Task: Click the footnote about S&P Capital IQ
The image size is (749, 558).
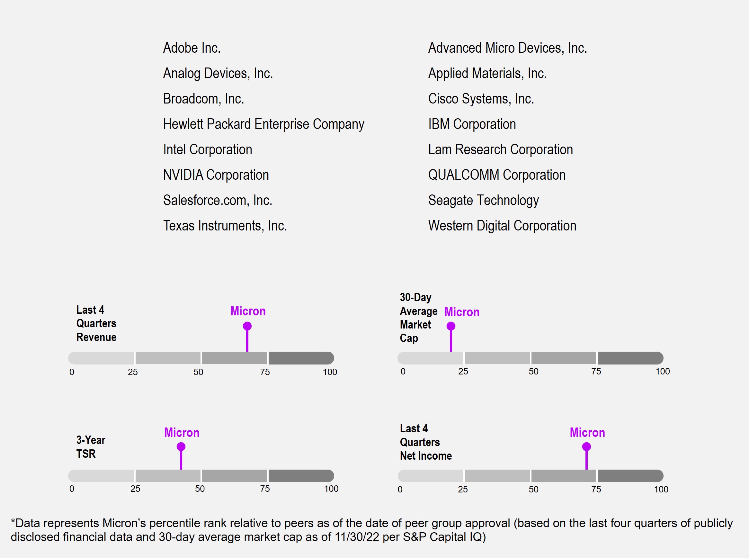Action: [x=371, y=530]
